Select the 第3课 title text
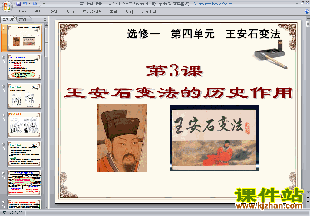Viewport: 310px width, 217px height. pyautogui.click(x=174, y=71)
